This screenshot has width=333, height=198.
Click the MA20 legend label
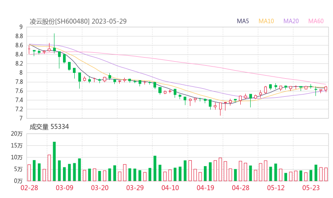291,21
